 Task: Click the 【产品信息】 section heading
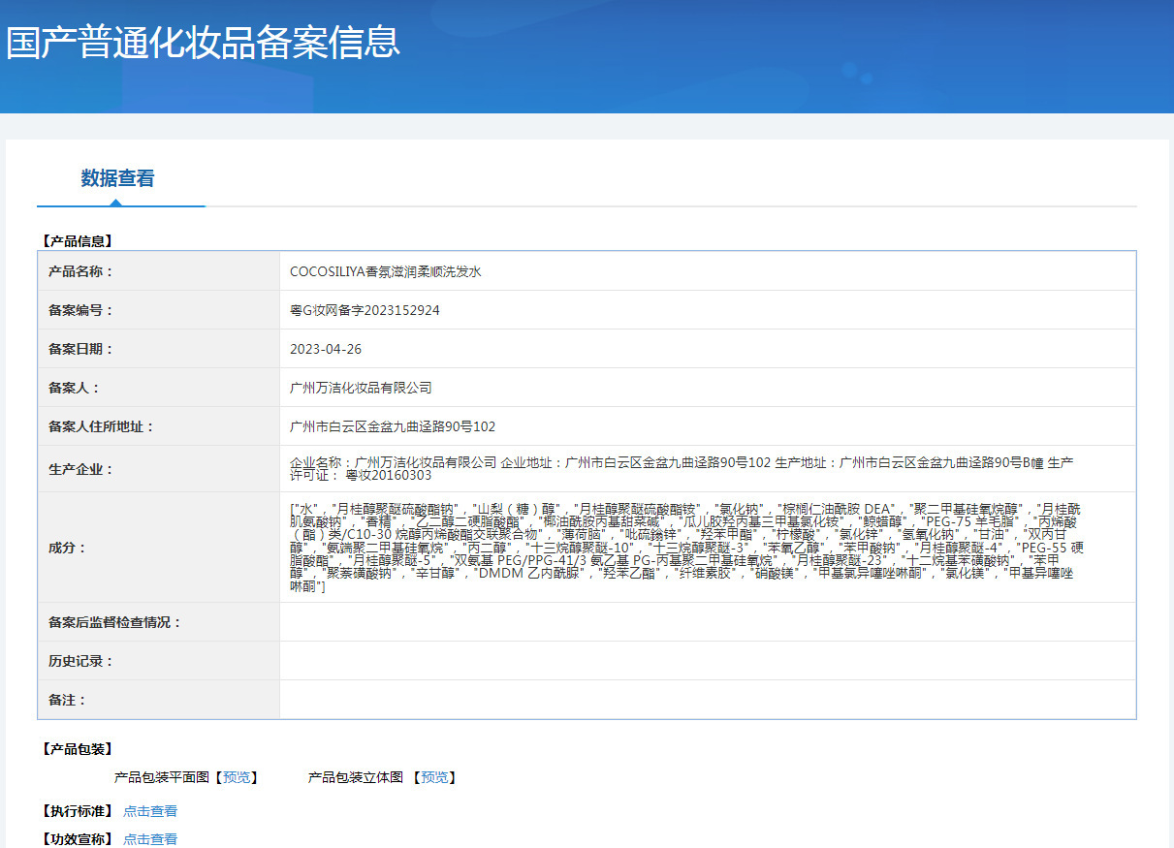77,241
